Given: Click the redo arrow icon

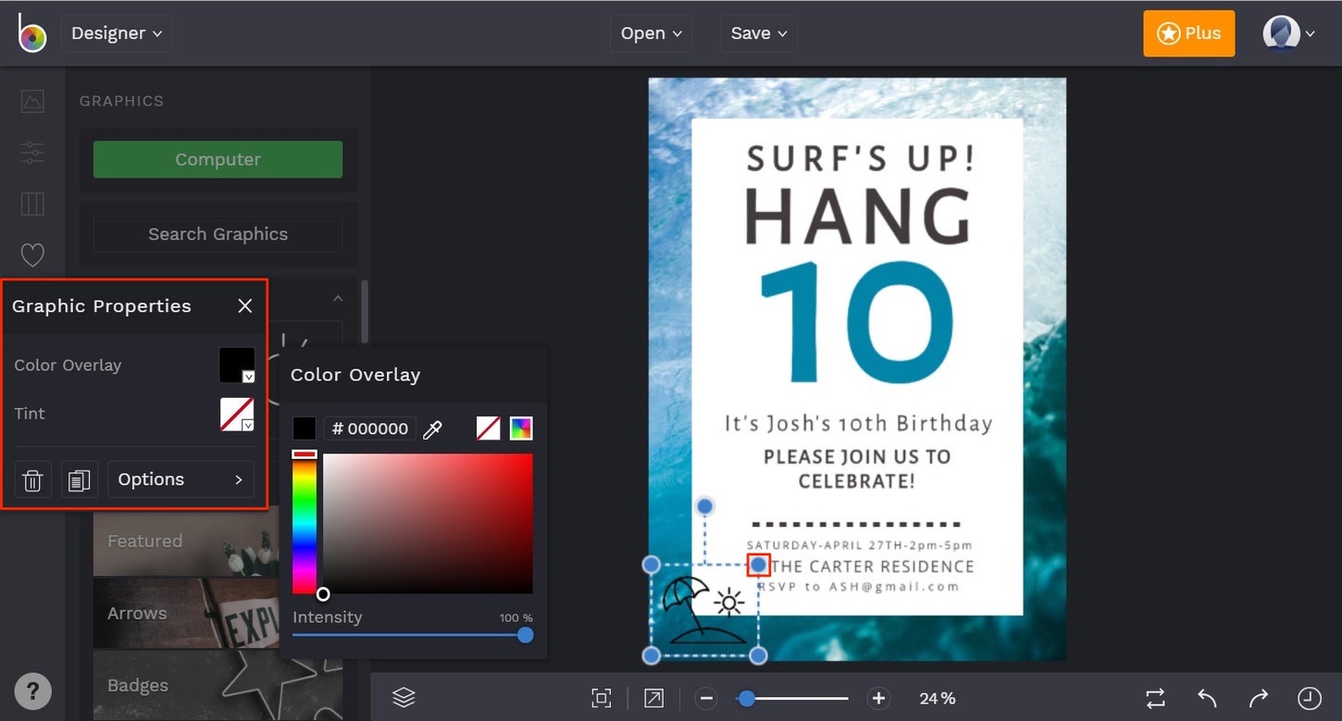Looking at the screenshot, I should click(x=1258, y=698).
